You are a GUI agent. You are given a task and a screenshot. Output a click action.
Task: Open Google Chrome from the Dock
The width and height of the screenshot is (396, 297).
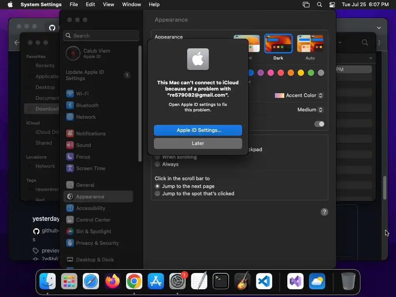[134, 281]
